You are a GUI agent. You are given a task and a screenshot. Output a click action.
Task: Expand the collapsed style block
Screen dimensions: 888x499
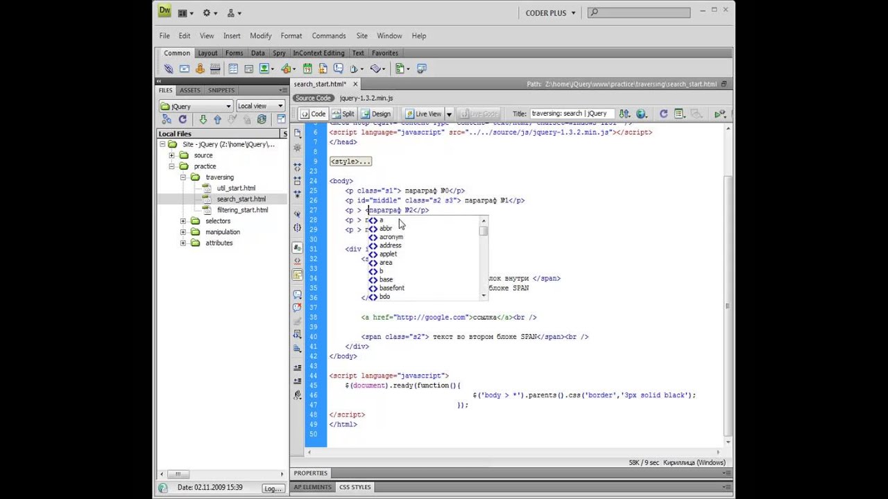click(350, 161)
